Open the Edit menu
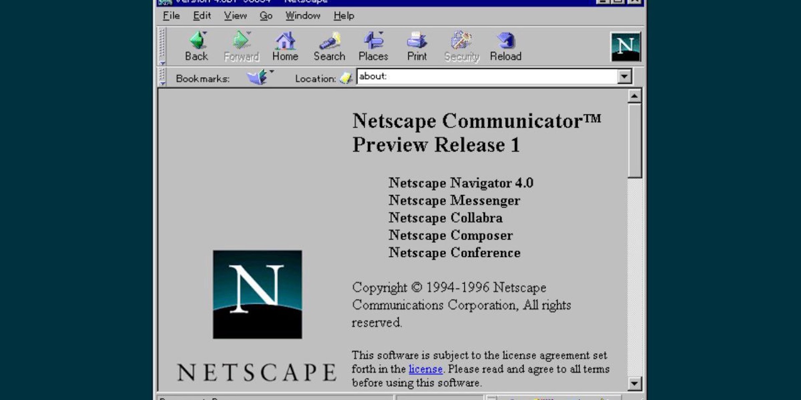The height and width of the screenshot is (400, 801). click(202, 16)
